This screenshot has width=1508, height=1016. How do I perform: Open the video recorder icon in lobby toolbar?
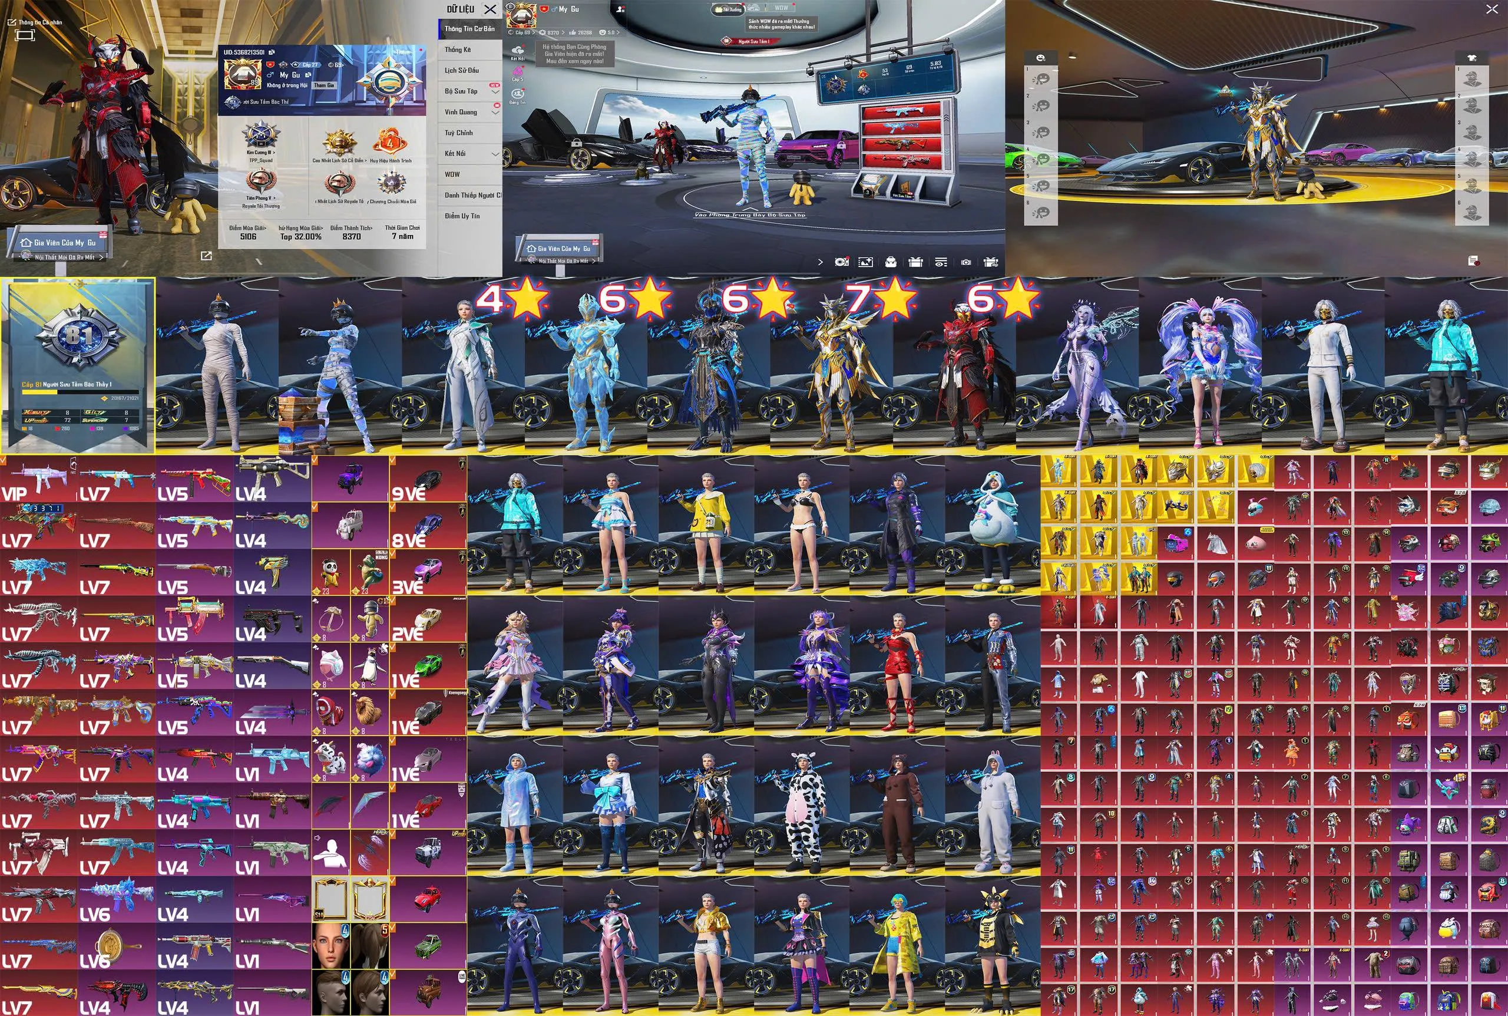tap(842, 262)
